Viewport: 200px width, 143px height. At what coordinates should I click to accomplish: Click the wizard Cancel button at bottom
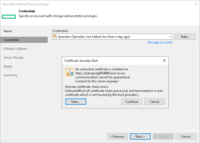(186, 136)
